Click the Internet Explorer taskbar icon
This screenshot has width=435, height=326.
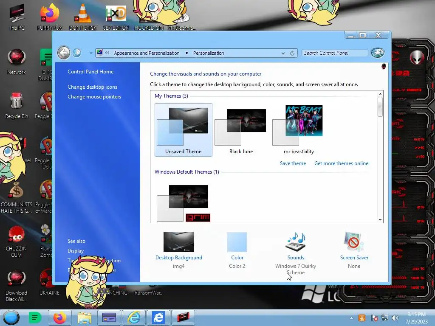click(x=134, y=318)
